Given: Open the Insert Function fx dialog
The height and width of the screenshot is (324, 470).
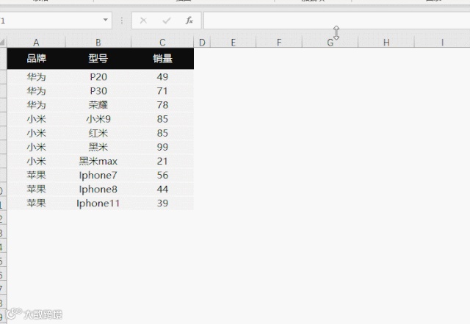Looking at the screenshot, I should (189, 21).
